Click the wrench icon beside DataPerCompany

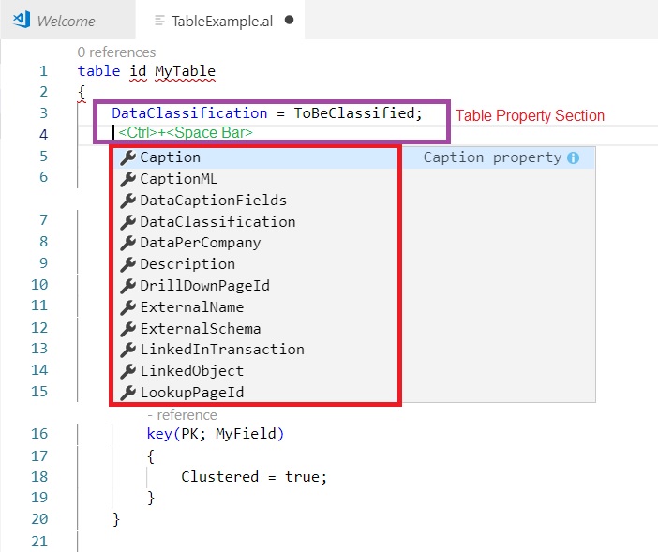pos(128,243)
